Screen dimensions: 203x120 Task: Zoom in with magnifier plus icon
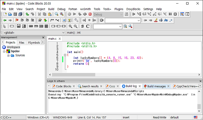(71, 26)
